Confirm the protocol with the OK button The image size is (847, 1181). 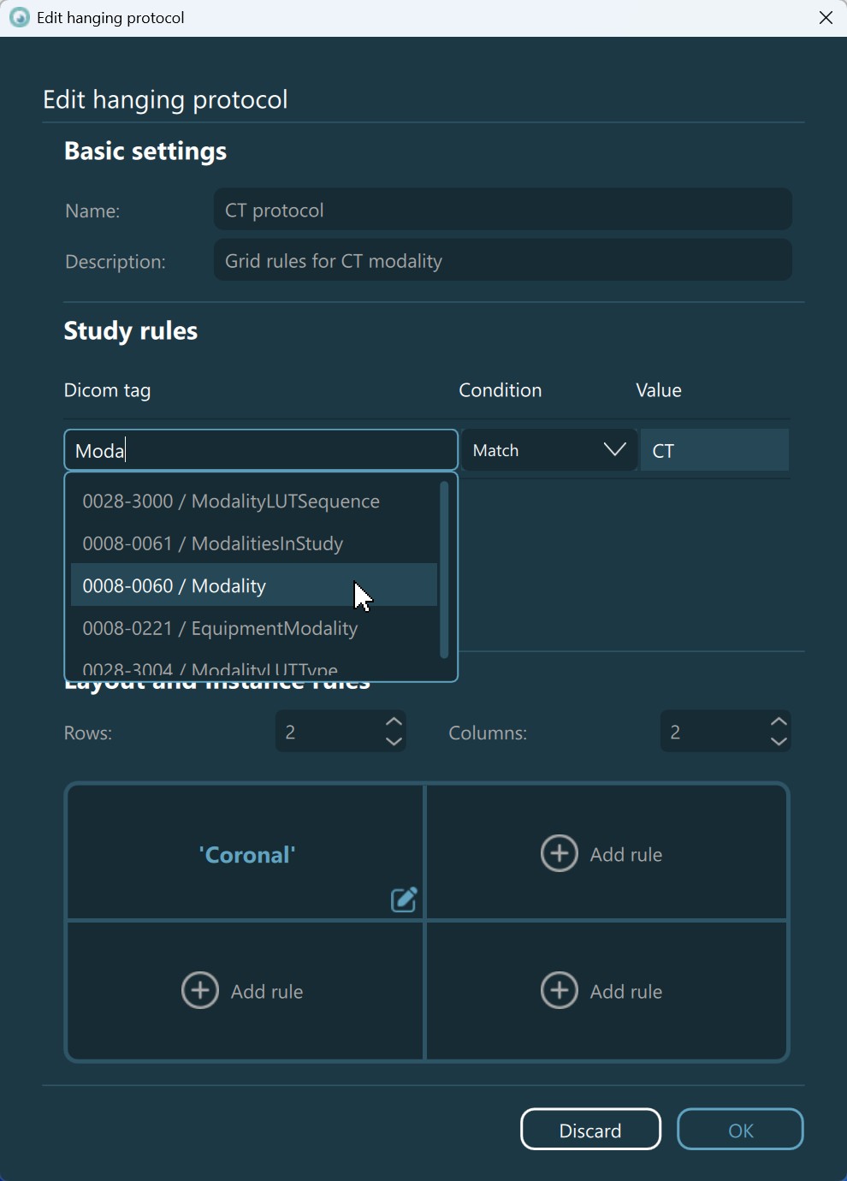coord(740,1130)
